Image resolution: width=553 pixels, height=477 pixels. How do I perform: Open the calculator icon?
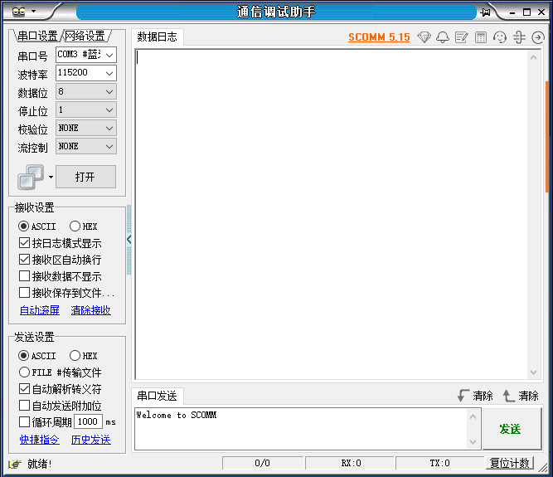click(x=480, y=37)
